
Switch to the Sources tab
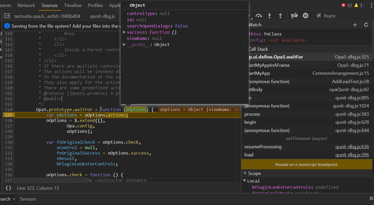click(x=50, y=5)
